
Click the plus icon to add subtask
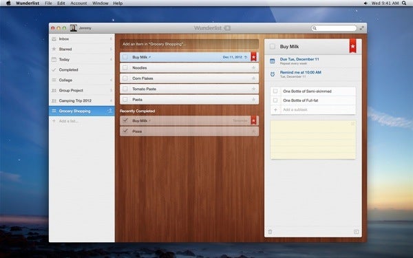click(275, 110)
